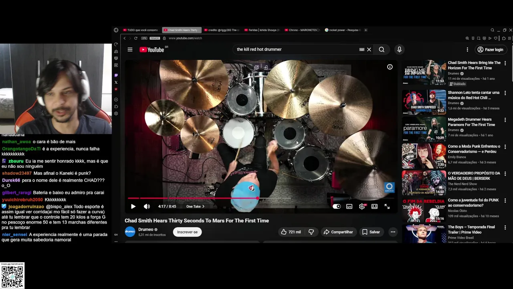This screenshot has width=513, height=289.
Task: Open X Twitter in browser sidebar
Action: pos(116,82)
